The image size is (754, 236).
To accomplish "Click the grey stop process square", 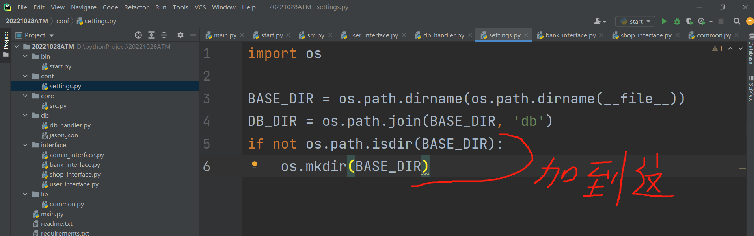I will tap(721, 21).
